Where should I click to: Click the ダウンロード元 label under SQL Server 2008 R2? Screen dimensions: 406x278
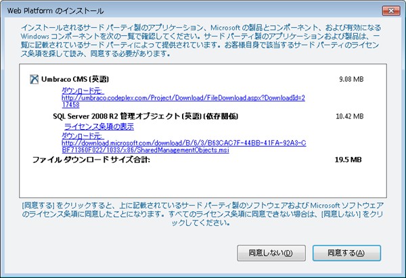coord(83,136)
